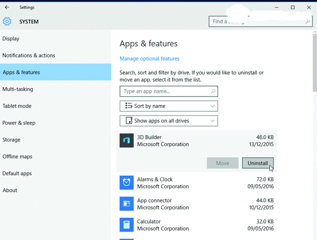Screen dimensions: 317x240
Task: Click the 48.0 KB size value
Action: (x=265, y=137)
